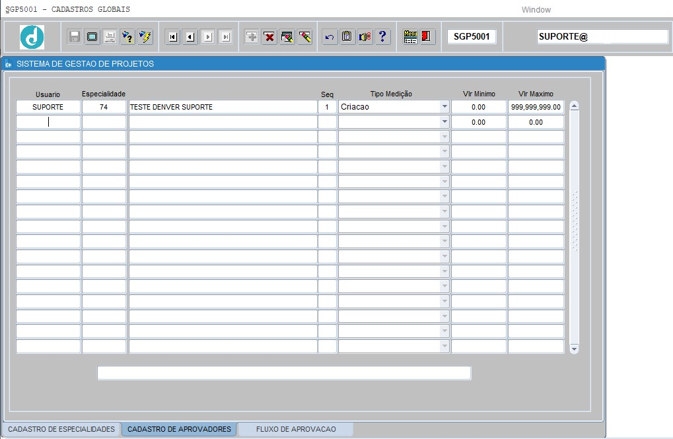Click the Menu icon in toolbar
This screenshot has width=673, height=439.
(x=410, y=37)
